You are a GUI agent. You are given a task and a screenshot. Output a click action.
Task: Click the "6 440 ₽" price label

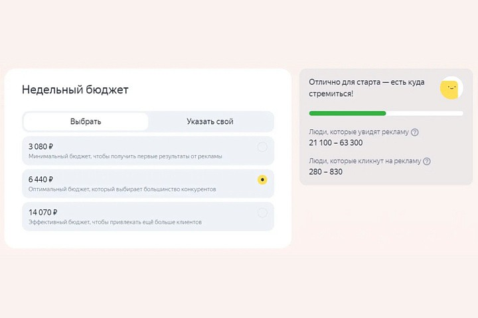point(41,179)
